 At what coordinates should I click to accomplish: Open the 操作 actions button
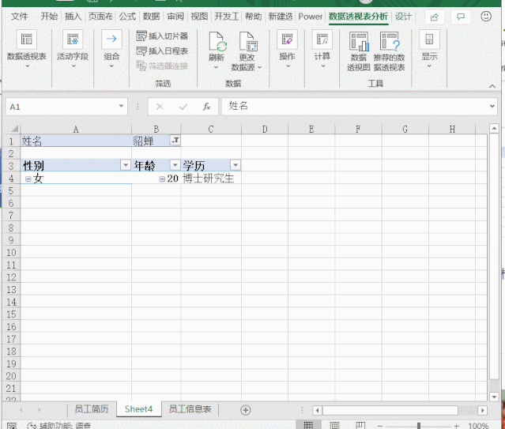pos(287,48)
